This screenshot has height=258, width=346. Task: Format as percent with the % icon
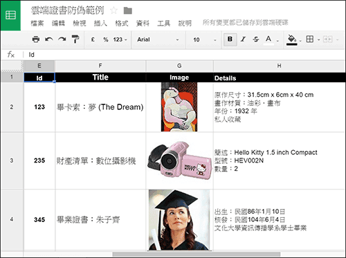click(106, 39)
